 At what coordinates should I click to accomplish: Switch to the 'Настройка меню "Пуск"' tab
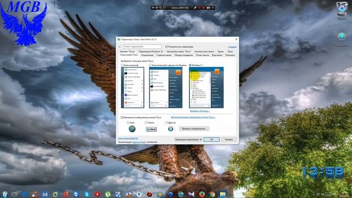179,51
